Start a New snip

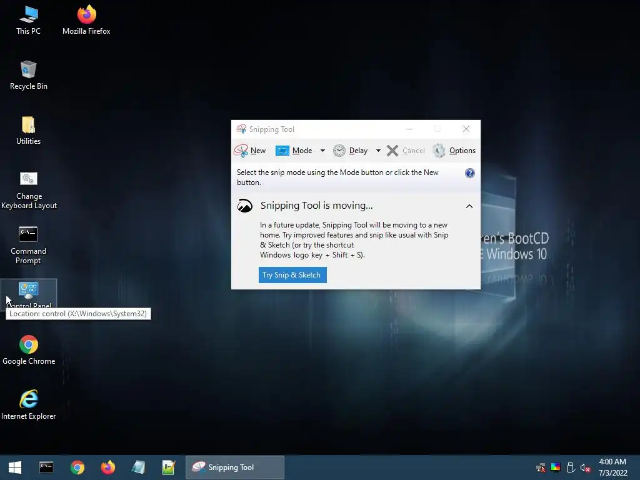[250, 151]
